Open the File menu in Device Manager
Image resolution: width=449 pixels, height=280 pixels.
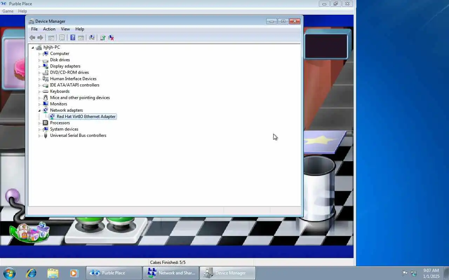[x=34, y=29]
